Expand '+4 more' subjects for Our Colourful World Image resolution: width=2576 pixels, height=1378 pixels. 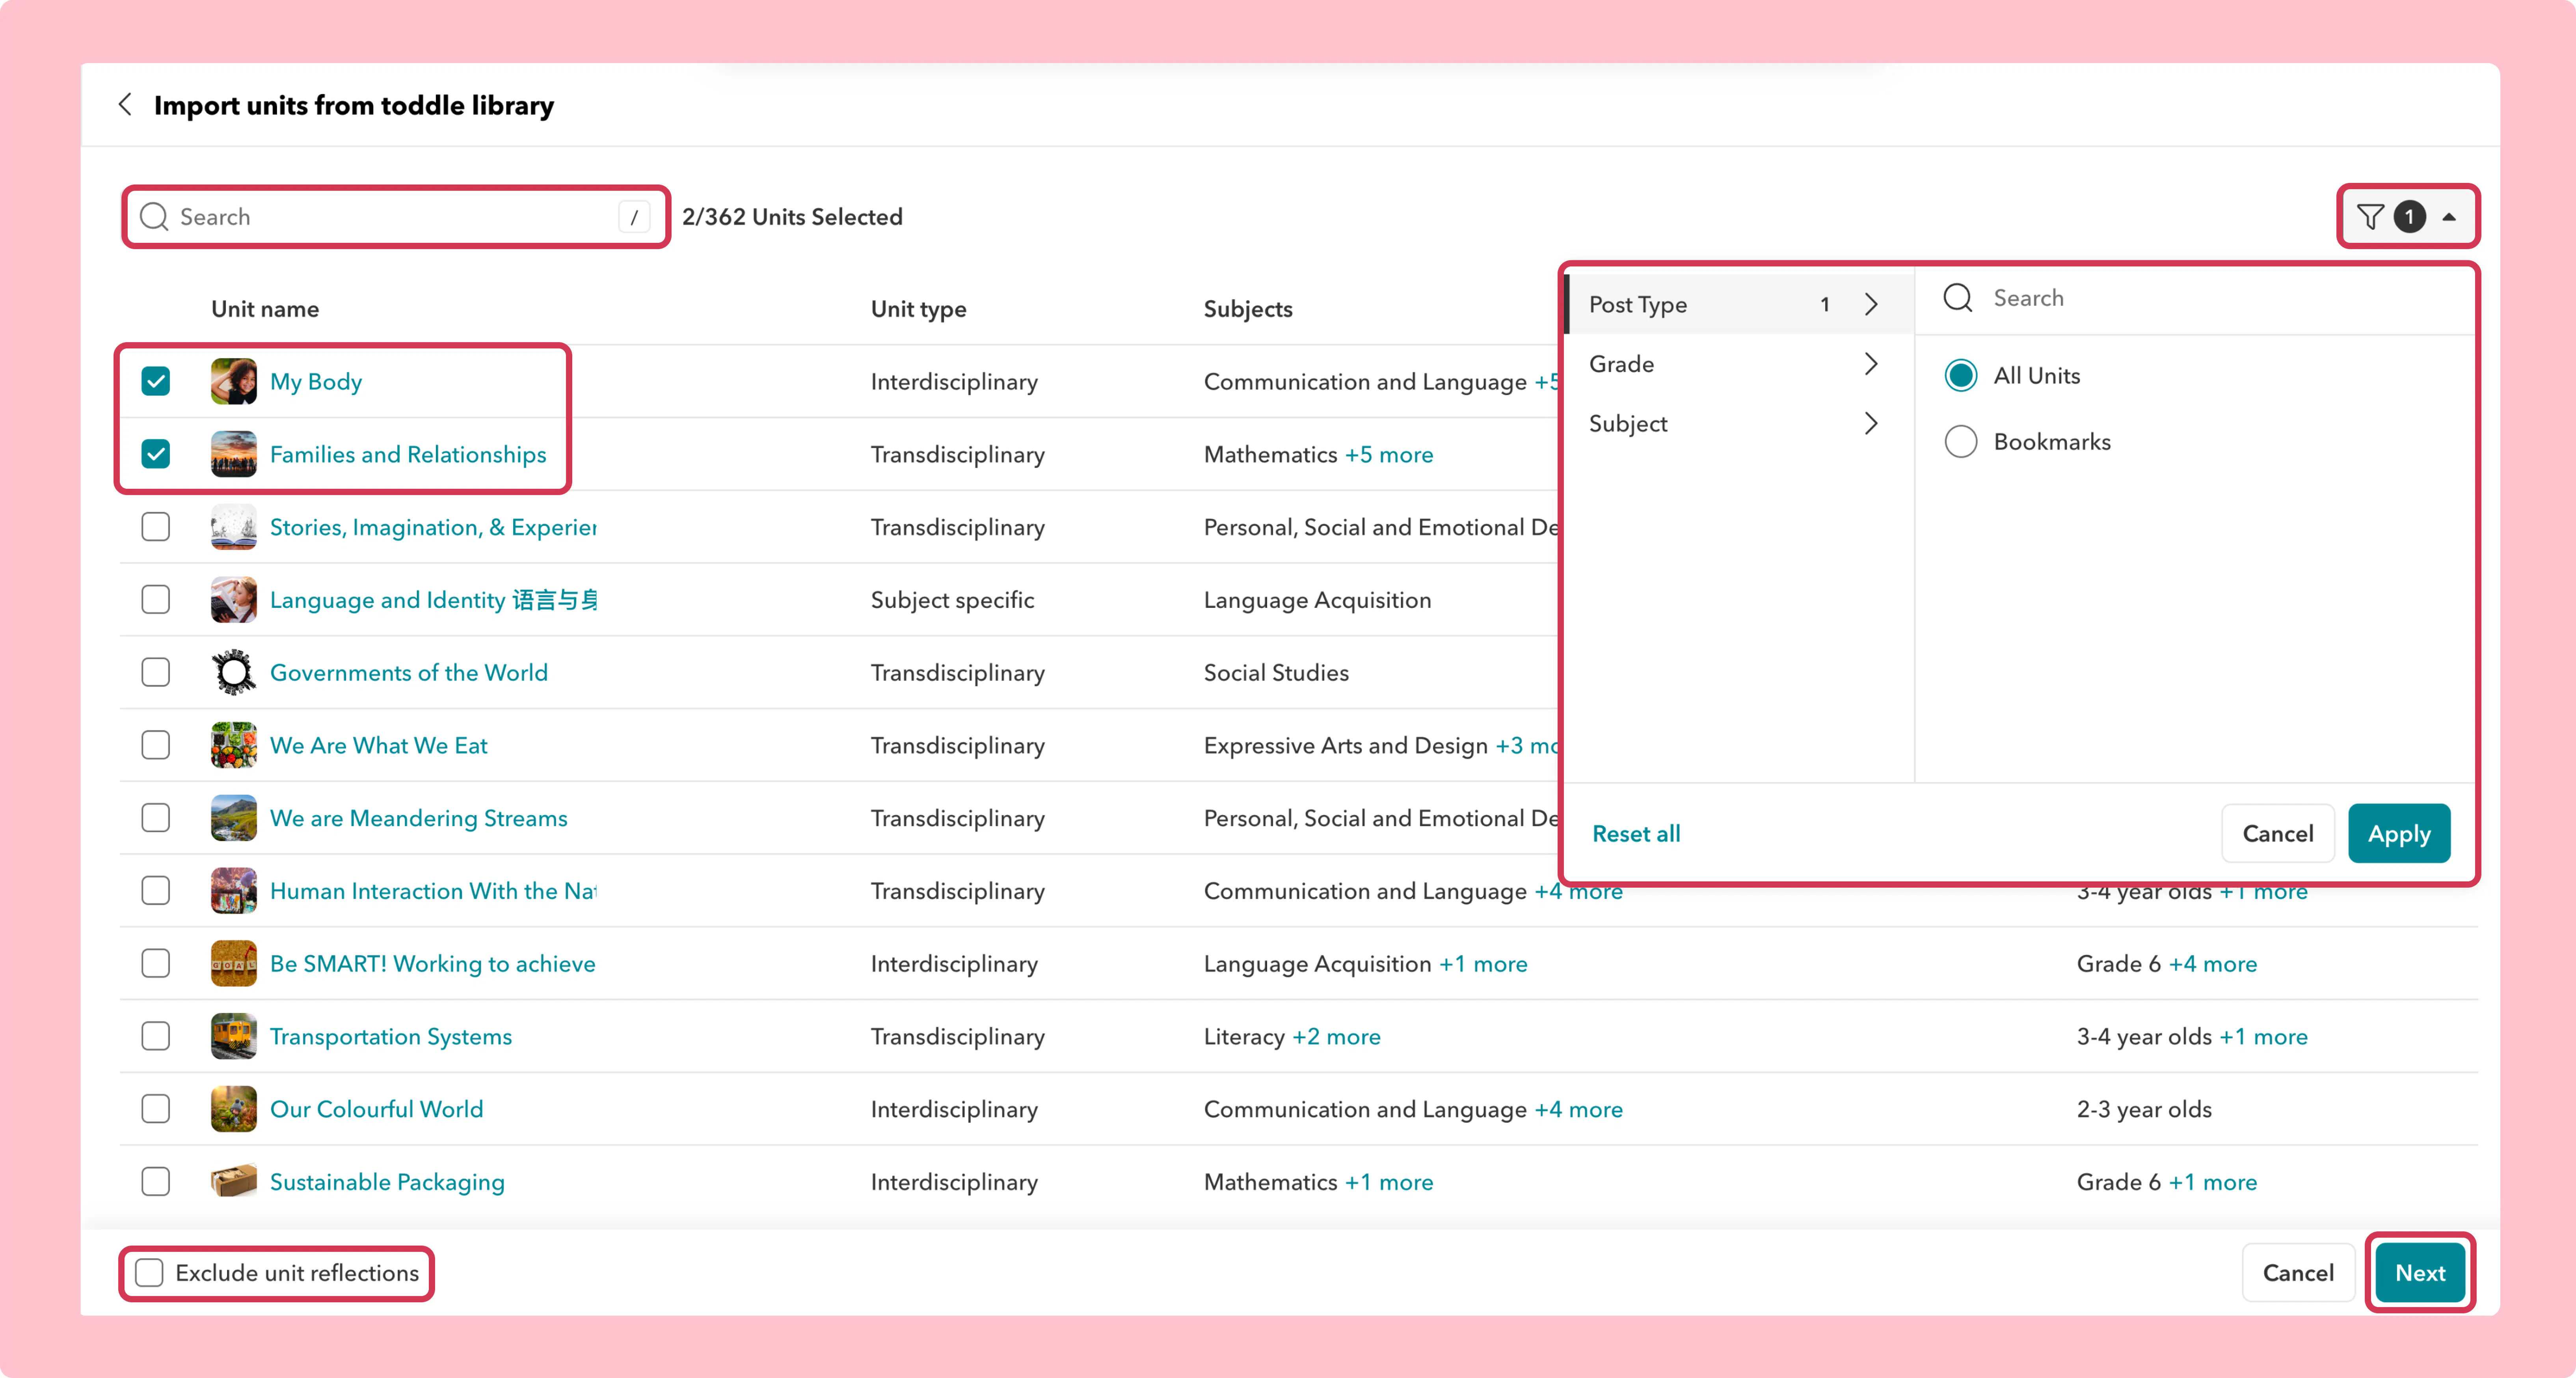point(1579,1110)
